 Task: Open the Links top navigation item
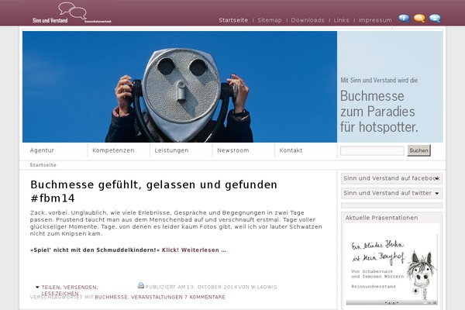tap(341, 20)
